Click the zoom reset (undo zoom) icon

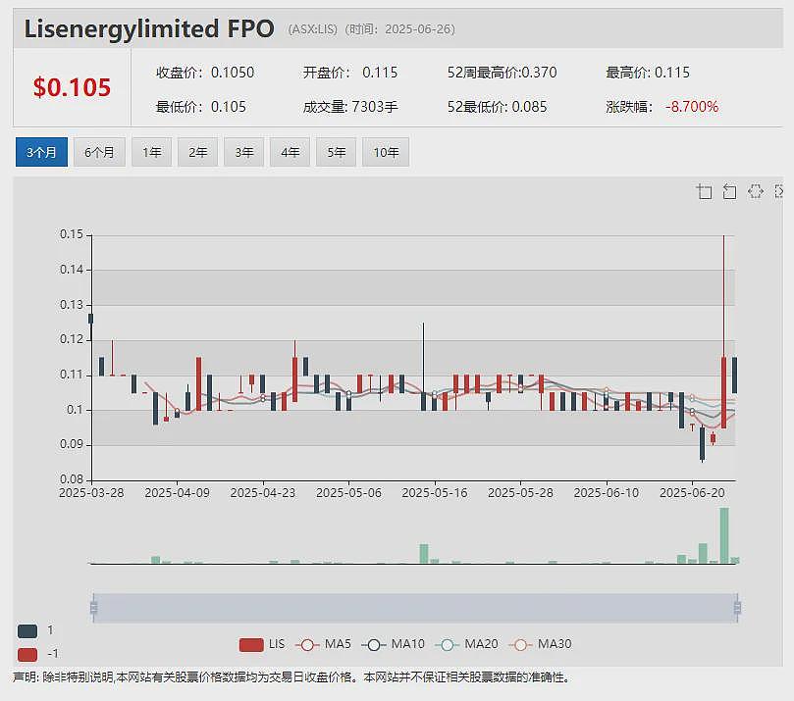[729, 192]
